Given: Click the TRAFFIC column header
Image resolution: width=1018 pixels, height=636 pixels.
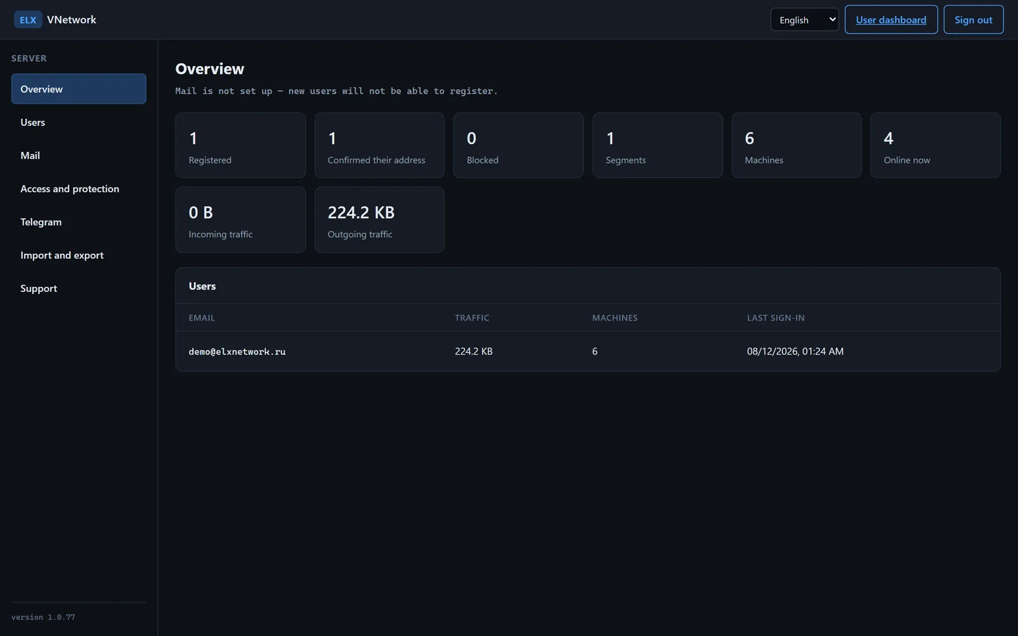Looking at the screenshot, I should click(472, 318).
